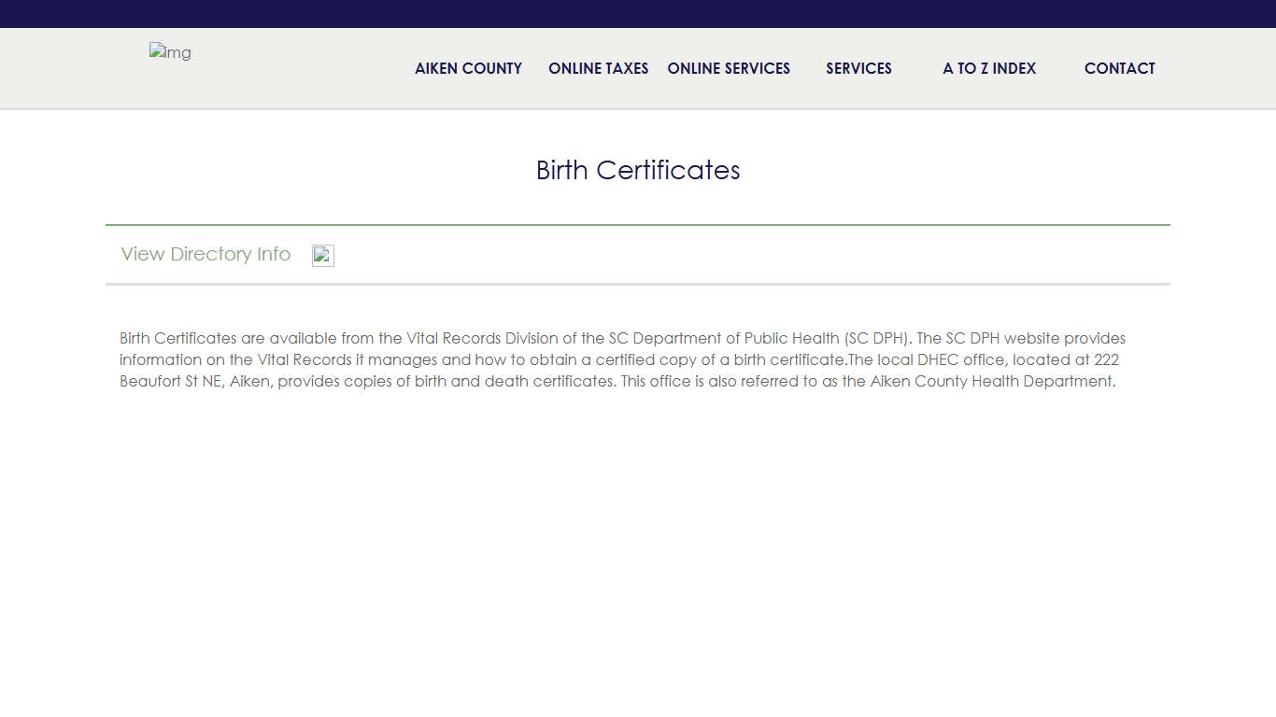Click the broken logo placeholder labeled img

point(170,52)
